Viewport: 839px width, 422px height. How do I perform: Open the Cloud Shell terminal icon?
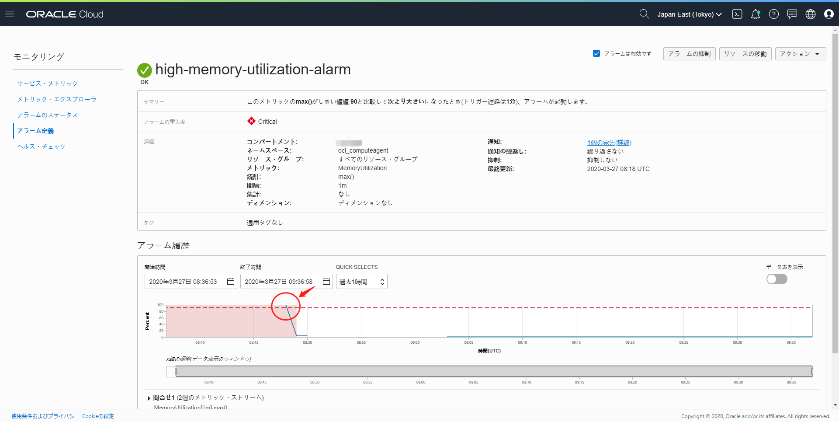737,14
